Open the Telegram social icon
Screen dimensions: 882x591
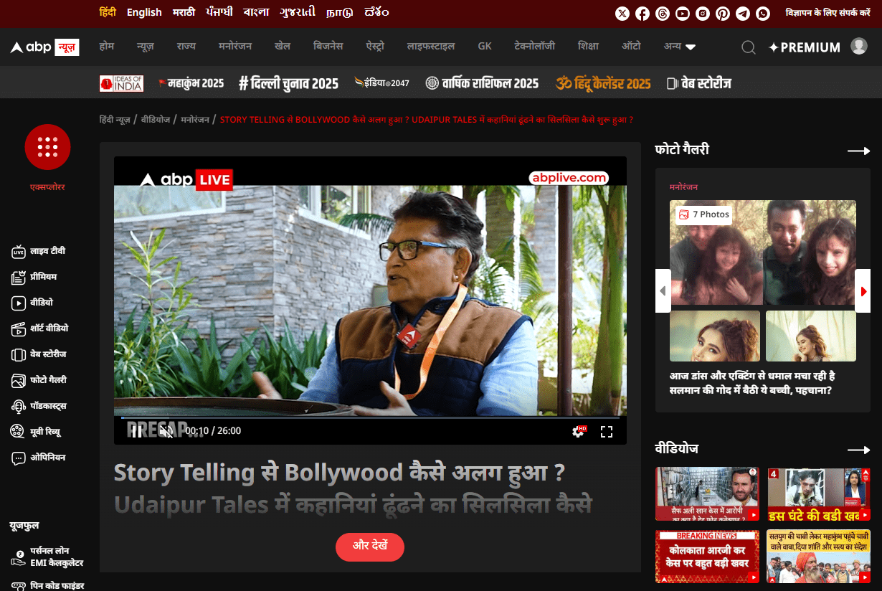pyautogui.click(x=743, y=14)
